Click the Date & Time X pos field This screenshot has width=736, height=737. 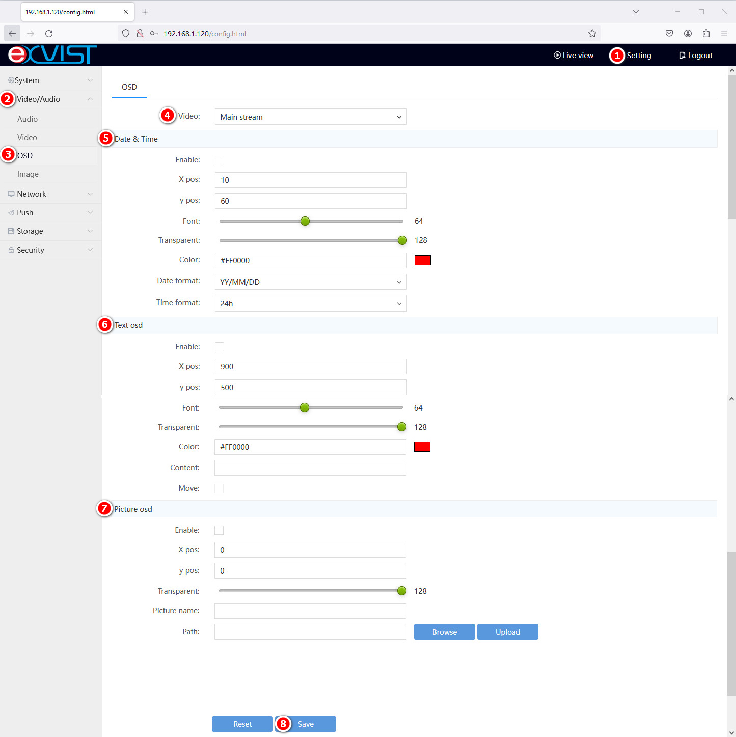[x=311, y=180]
